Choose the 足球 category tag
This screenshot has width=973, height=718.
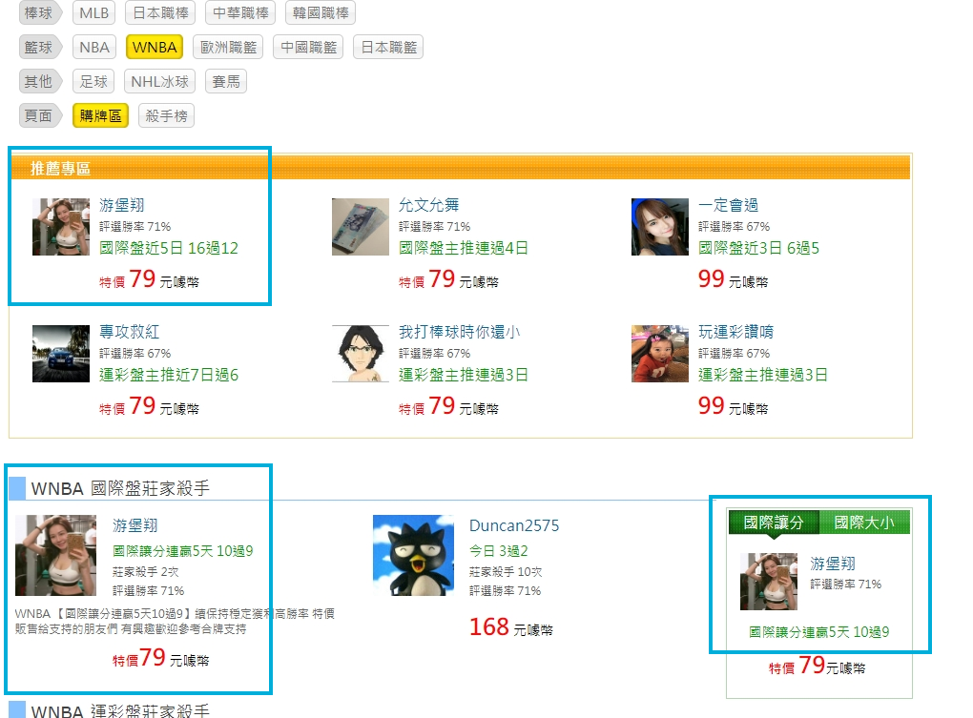[x=93, y=81]
